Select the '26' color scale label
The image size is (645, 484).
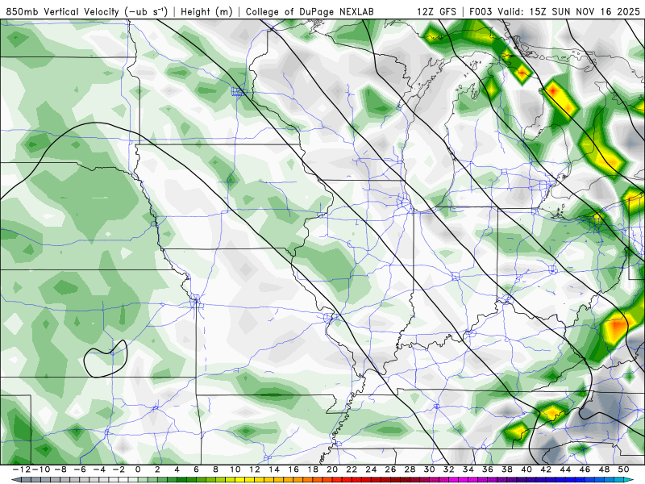tap(390, 469)
